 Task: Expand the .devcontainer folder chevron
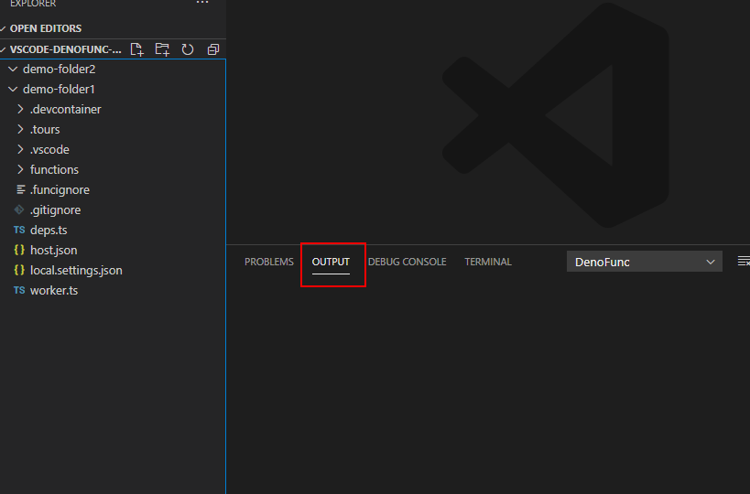tap(20, 109)
